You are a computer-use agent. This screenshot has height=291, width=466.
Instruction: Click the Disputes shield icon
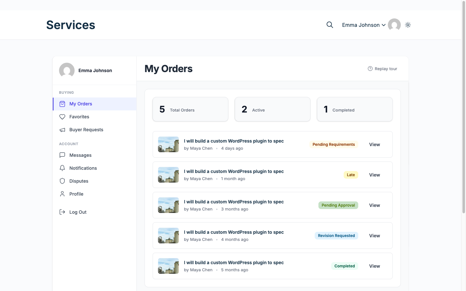62,181
